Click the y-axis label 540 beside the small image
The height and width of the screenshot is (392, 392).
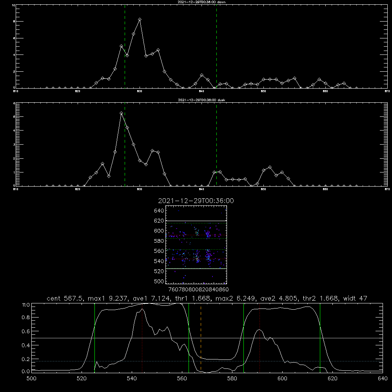(x=159, y=261)
